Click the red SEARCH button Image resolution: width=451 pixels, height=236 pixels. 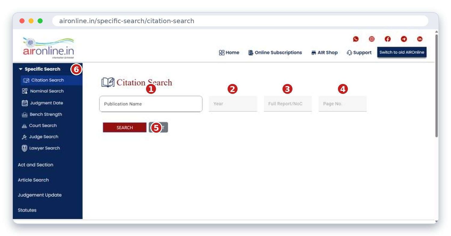coord(124,127)
